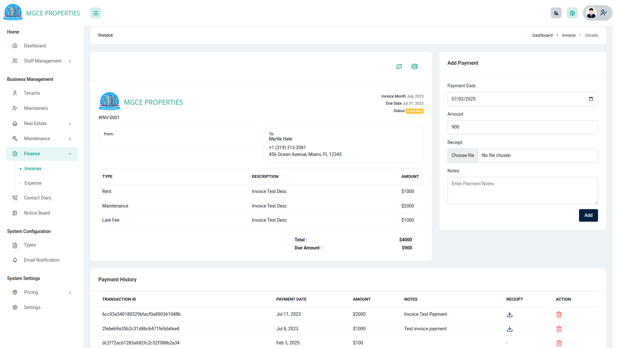Delete the Feb 3, 2025 $100 payment
Image resolution: width=619 pixels, height=348 pixels.
(559, 343)
